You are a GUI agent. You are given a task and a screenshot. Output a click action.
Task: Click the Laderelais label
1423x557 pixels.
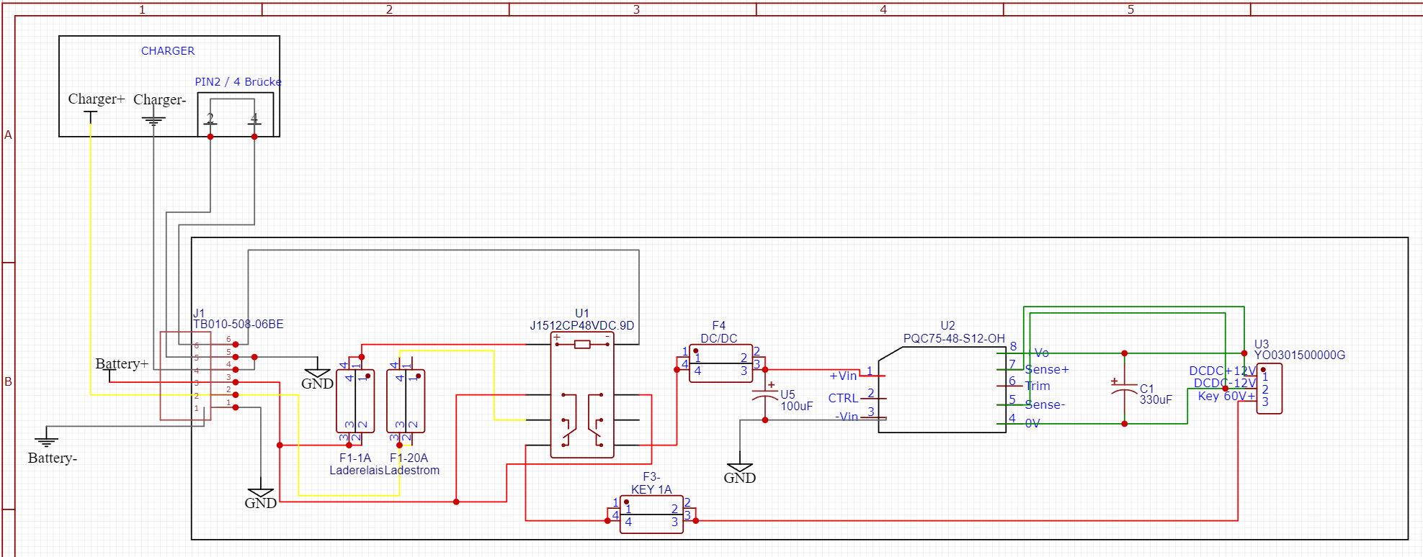(357, 471)
